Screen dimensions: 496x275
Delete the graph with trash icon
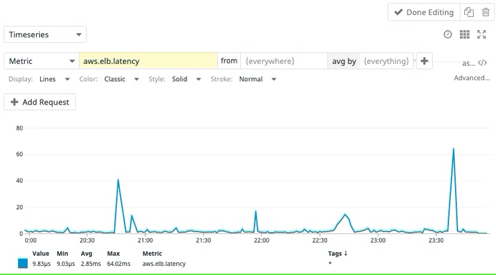[x=485, y=13]
